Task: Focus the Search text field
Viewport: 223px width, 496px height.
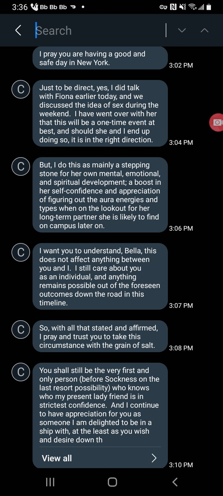Action: pyautogui.click(x=99, y=30)
